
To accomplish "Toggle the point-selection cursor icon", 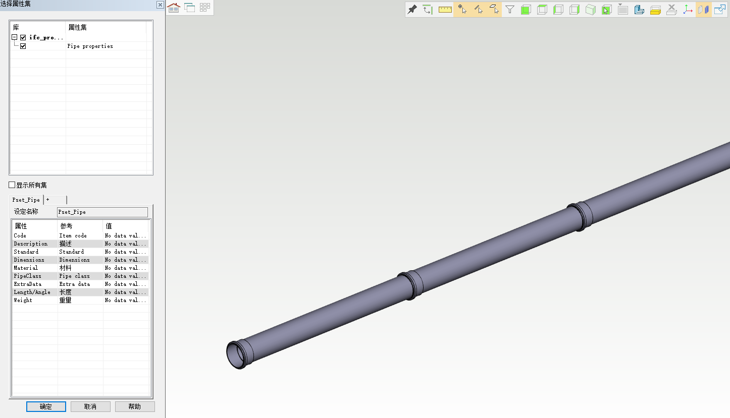I will tap(462, 10).
